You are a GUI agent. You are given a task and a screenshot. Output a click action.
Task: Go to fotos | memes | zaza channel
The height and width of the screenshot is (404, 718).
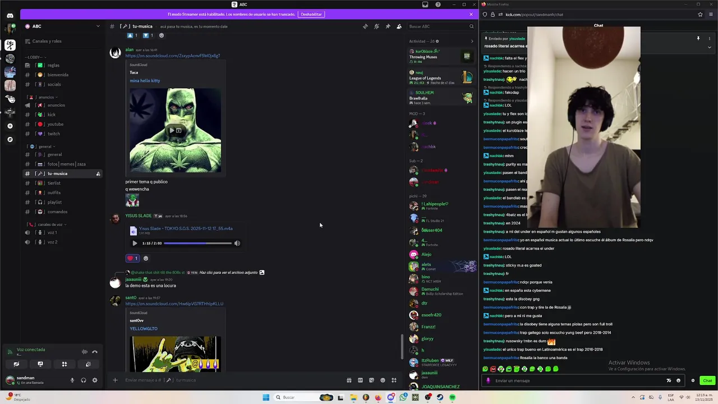(x=62, y=164)
